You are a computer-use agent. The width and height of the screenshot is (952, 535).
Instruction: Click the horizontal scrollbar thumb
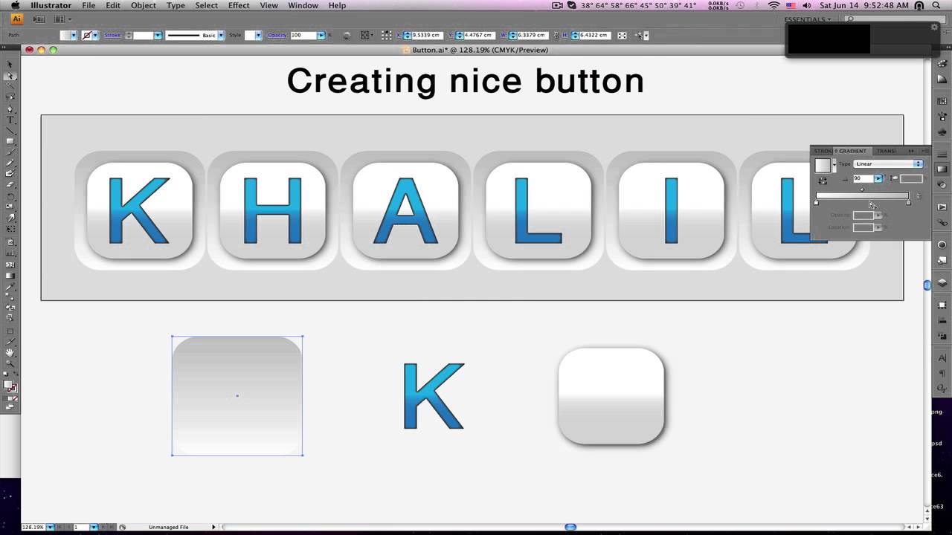(x=570, y=527)
